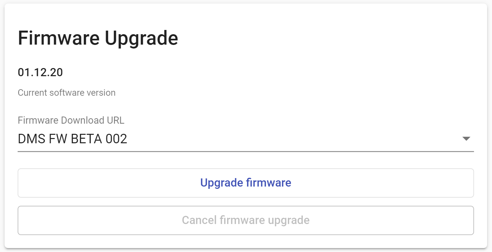492x252 pixels.
Task: Start the upgrade via blue Upgrade firmware text
Action: (x=246, y=183)
